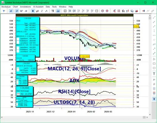
Task: Open the Data menu
Action: click(x=48, y=7)
